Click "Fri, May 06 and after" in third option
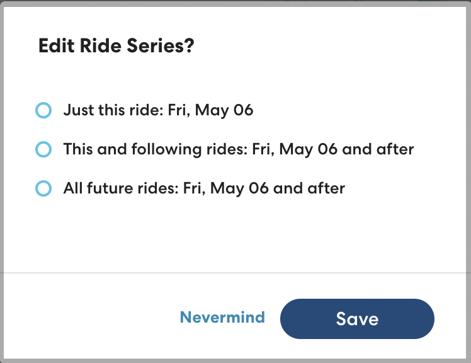 click(264, 188)
